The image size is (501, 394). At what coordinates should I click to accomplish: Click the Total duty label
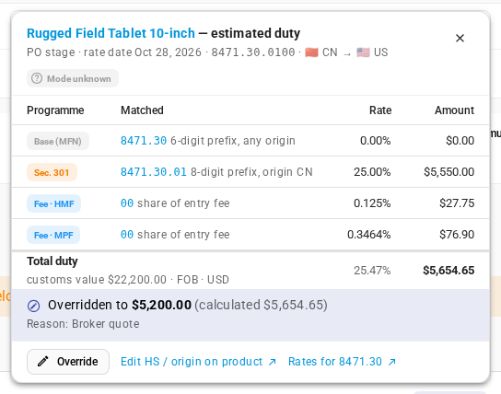pos(52,261)
